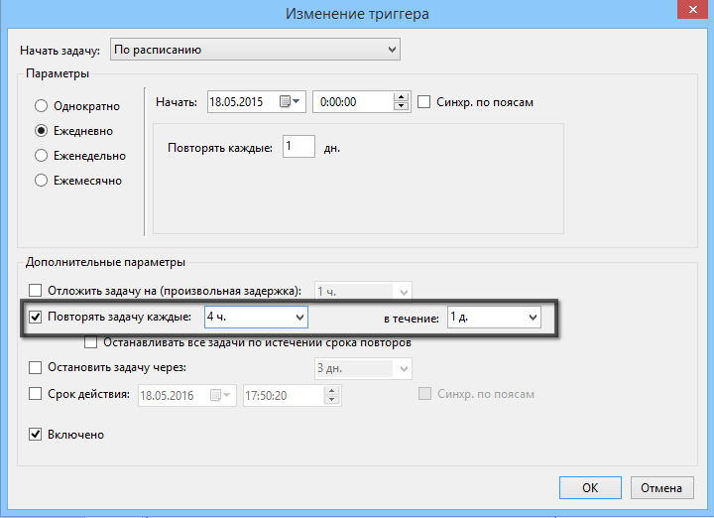Confirm changes with the OK button
Viewport: 714px width, 518px height.
[x=590, y=488]
